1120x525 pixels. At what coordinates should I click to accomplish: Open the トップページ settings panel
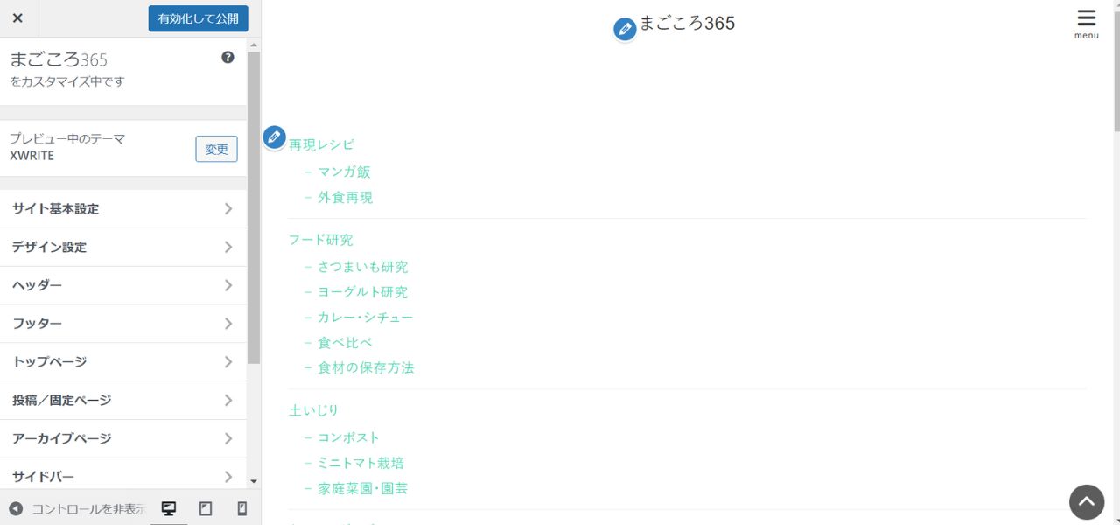(122, 362)
